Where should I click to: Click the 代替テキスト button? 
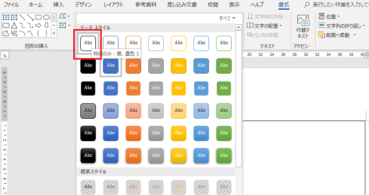coord(303,27)
